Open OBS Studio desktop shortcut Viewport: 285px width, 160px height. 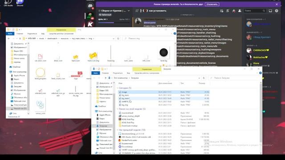click(x=8, y=3)
